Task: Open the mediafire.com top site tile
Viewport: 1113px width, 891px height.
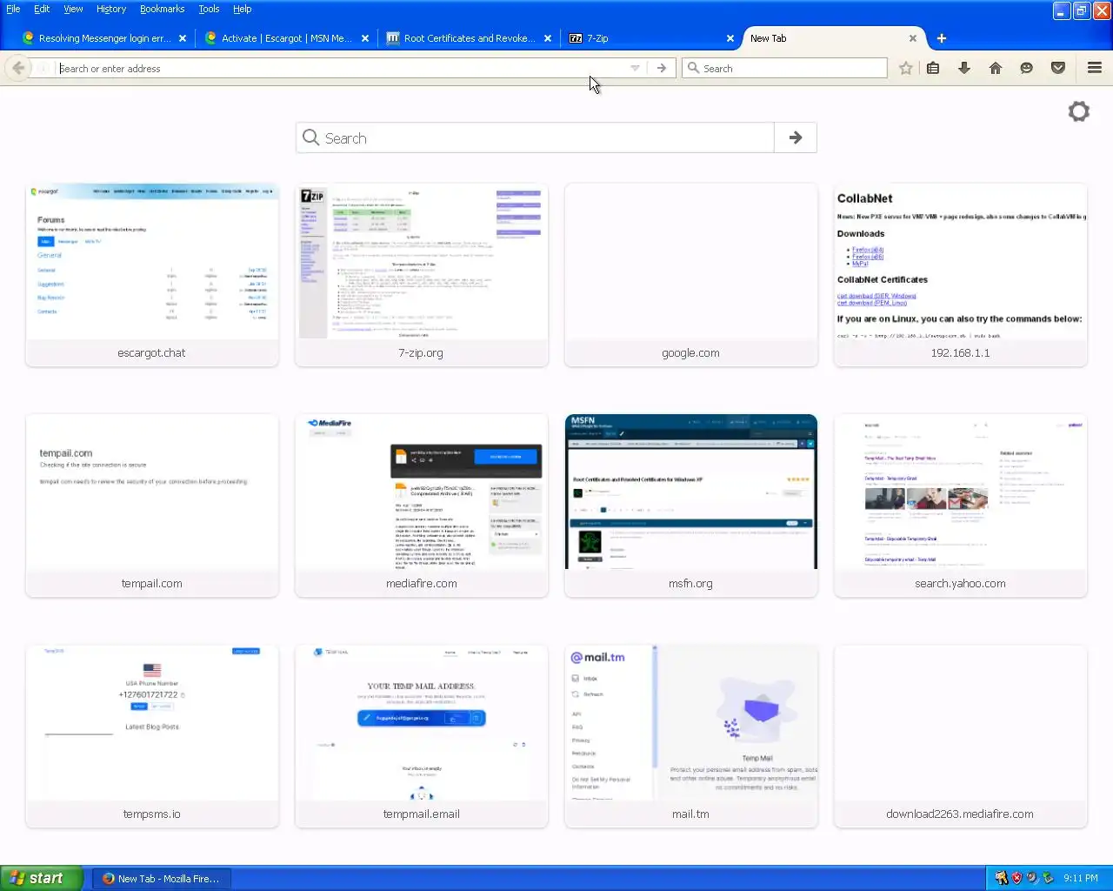Action: point(422,506)
